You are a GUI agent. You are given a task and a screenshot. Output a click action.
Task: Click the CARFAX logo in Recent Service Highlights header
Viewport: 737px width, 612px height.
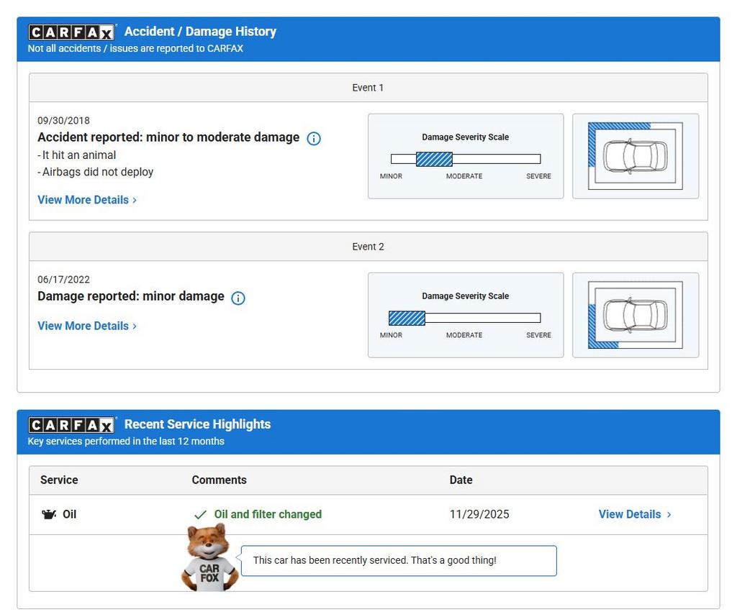tap(71, 425)
